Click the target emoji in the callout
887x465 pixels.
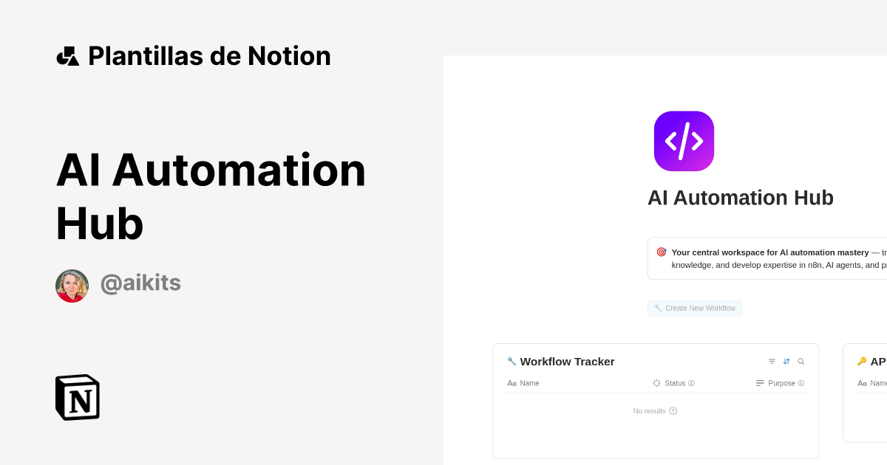point(662,252)
